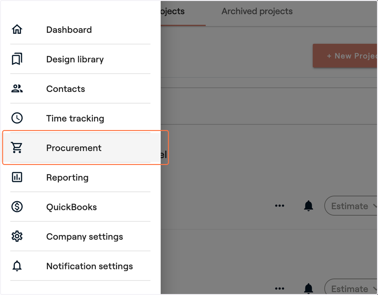Open Design library from the sidebar
Viewport: 378px width, 295px height.
click(80, 59)
